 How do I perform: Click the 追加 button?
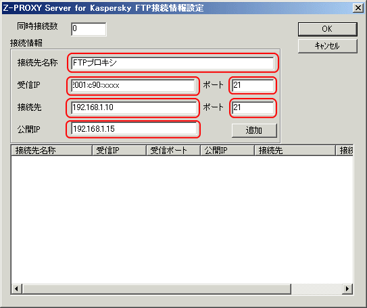[x=254, y=130]
